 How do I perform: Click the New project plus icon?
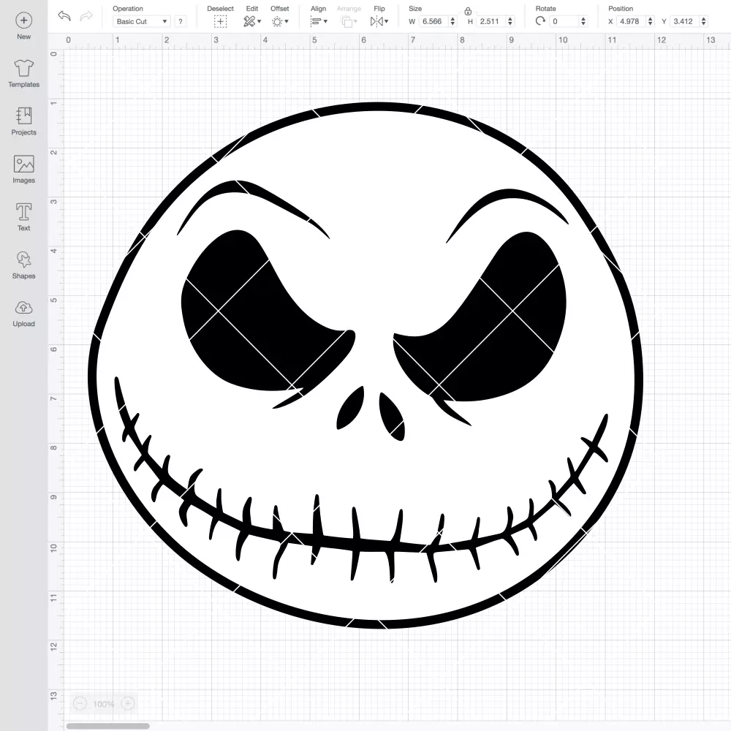(24, 20)
